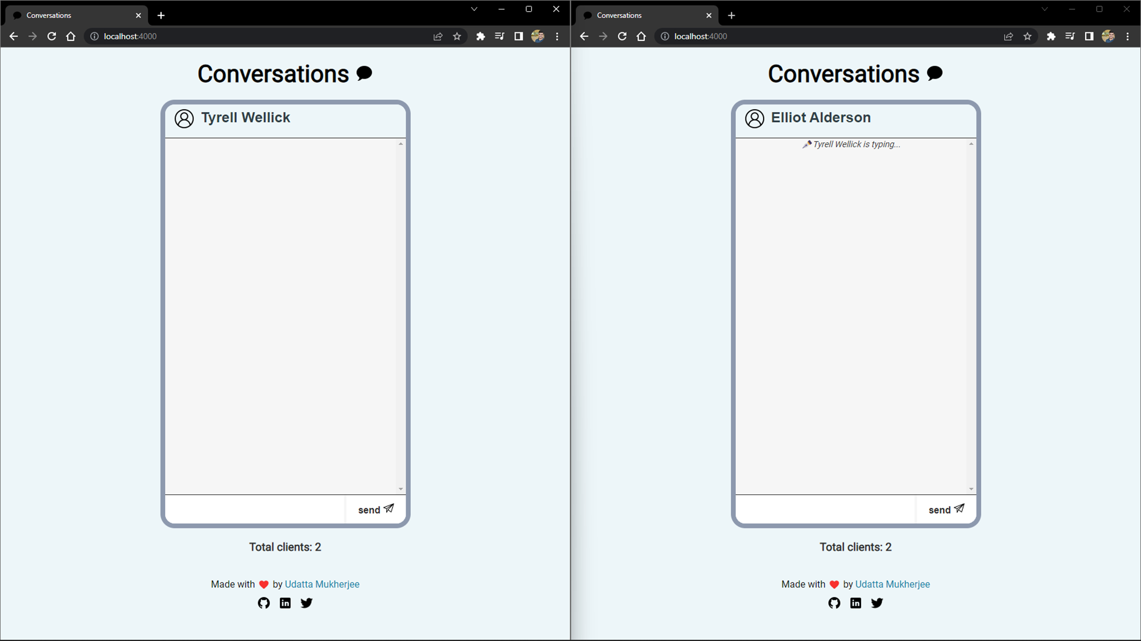Bookmark page with star in left browser
1141x641 pixels.
(457, 36)
